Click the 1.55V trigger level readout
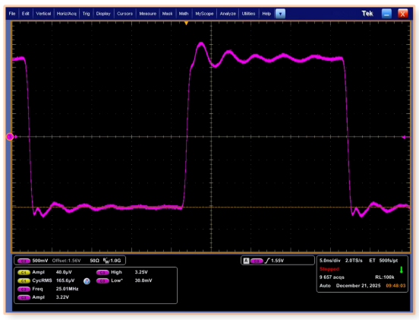The width and height of the screenshot is (419, 320). click(x=277, y=261)
